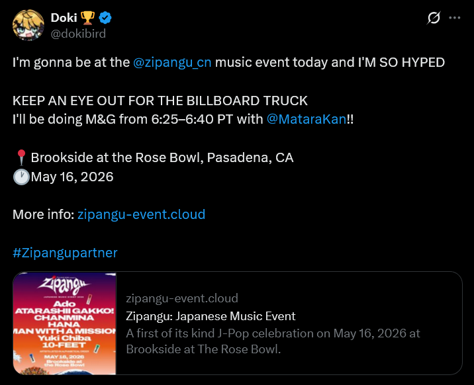Click the red pin location emoji
The height and width of the screenshot is (385, 474).
click(21, 157)
